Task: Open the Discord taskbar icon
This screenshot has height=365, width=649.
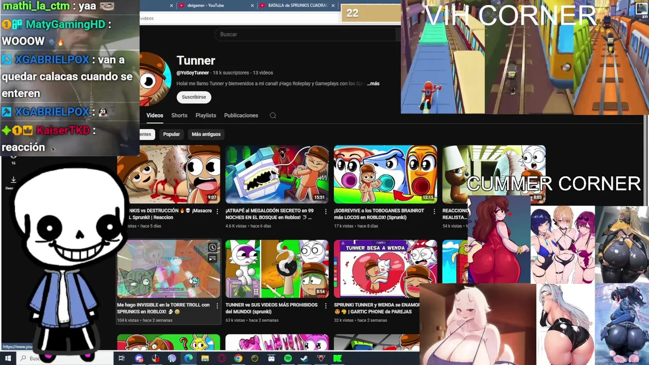Action: click(139, 358)
